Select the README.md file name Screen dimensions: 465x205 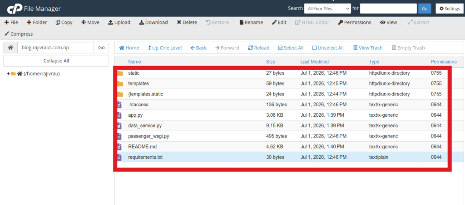141,147
